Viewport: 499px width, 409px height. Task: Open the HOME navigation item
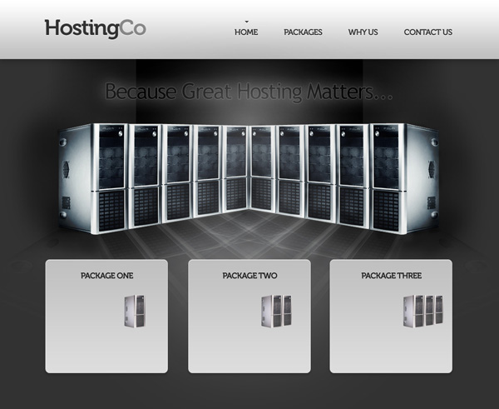tap(246, 32)
